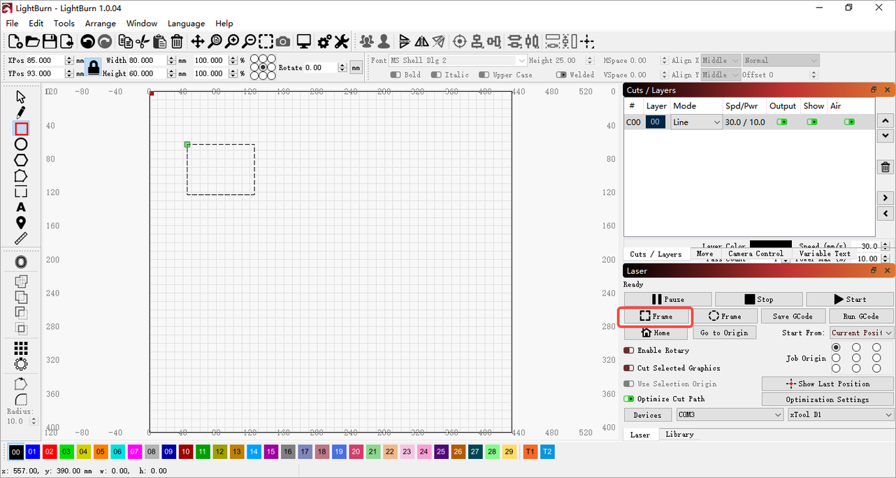Open the layer Mode dropdown 'Line'
Screen dimensions: 896x478
(x=697, y=122)
